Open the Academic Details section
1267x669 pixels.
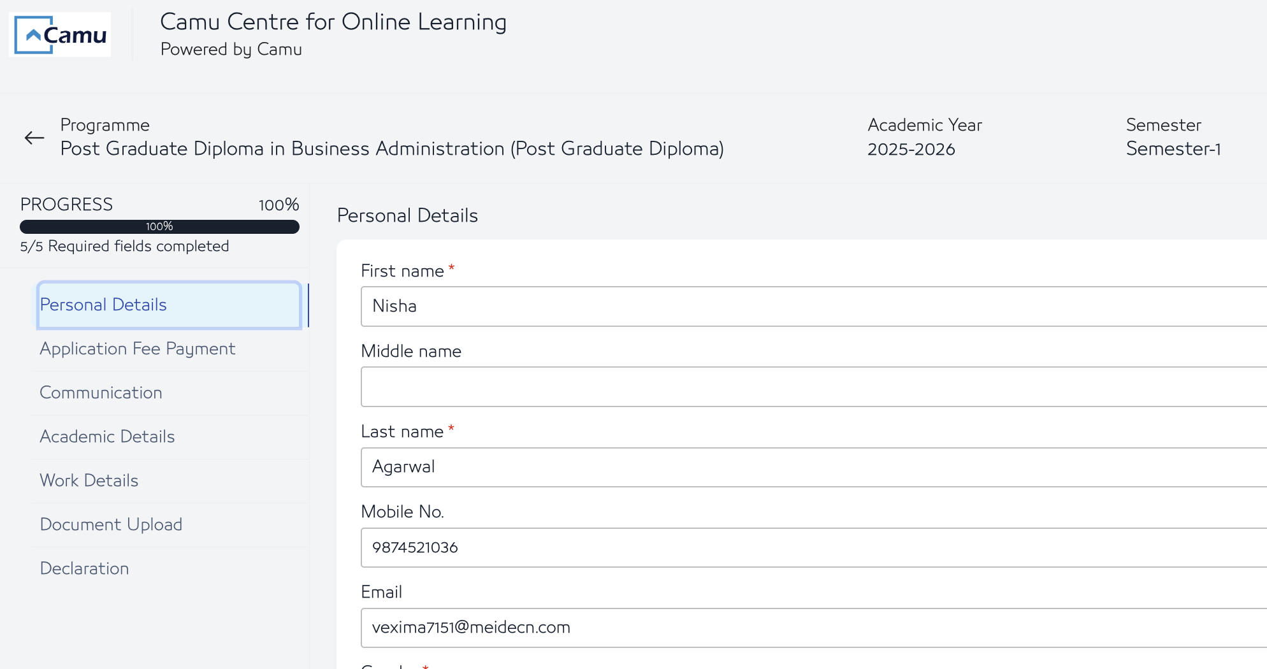coord(107,436)
